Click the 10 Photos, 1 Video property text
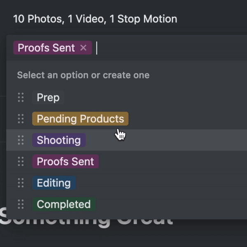247x247 pixels. click(95, 19)
